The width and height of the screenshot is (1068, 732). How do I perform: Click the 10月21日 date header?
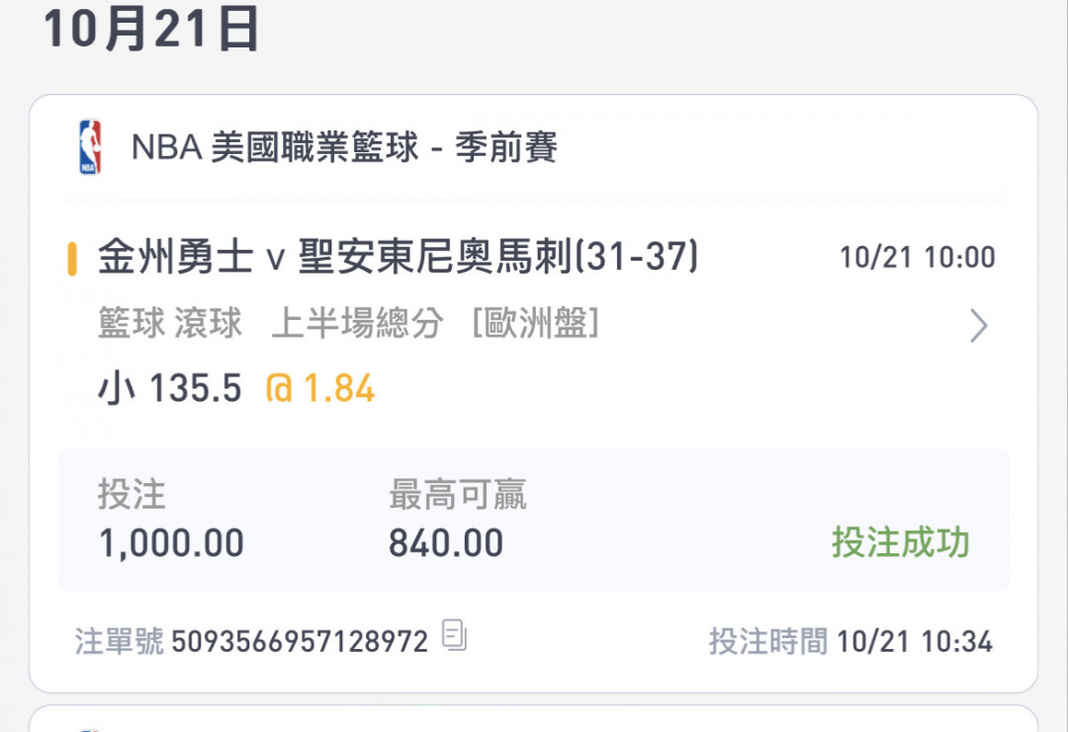click(x=151, y=29)
